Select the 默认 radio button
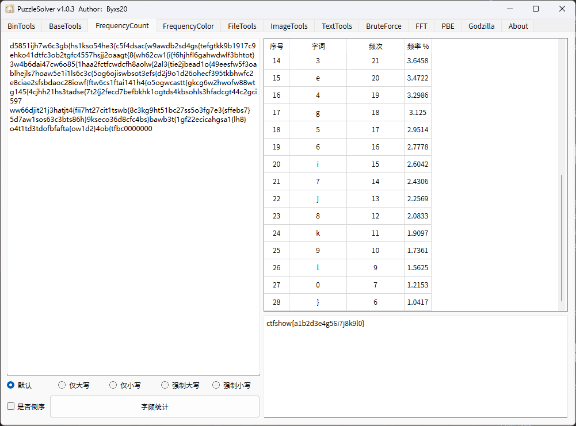This screenshot has width=576, height=426. pos(11,385)
